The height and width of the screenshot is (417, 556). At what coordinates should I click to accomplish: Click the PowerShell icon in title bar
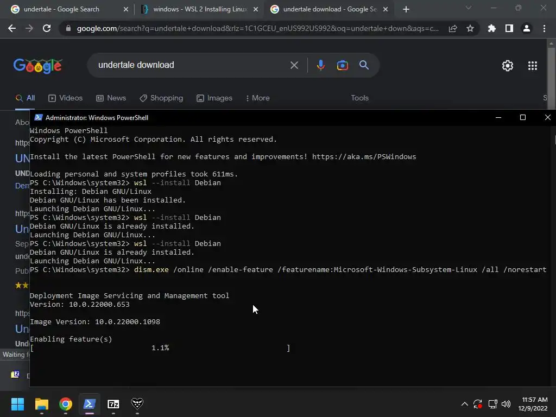tap(39, 117)
